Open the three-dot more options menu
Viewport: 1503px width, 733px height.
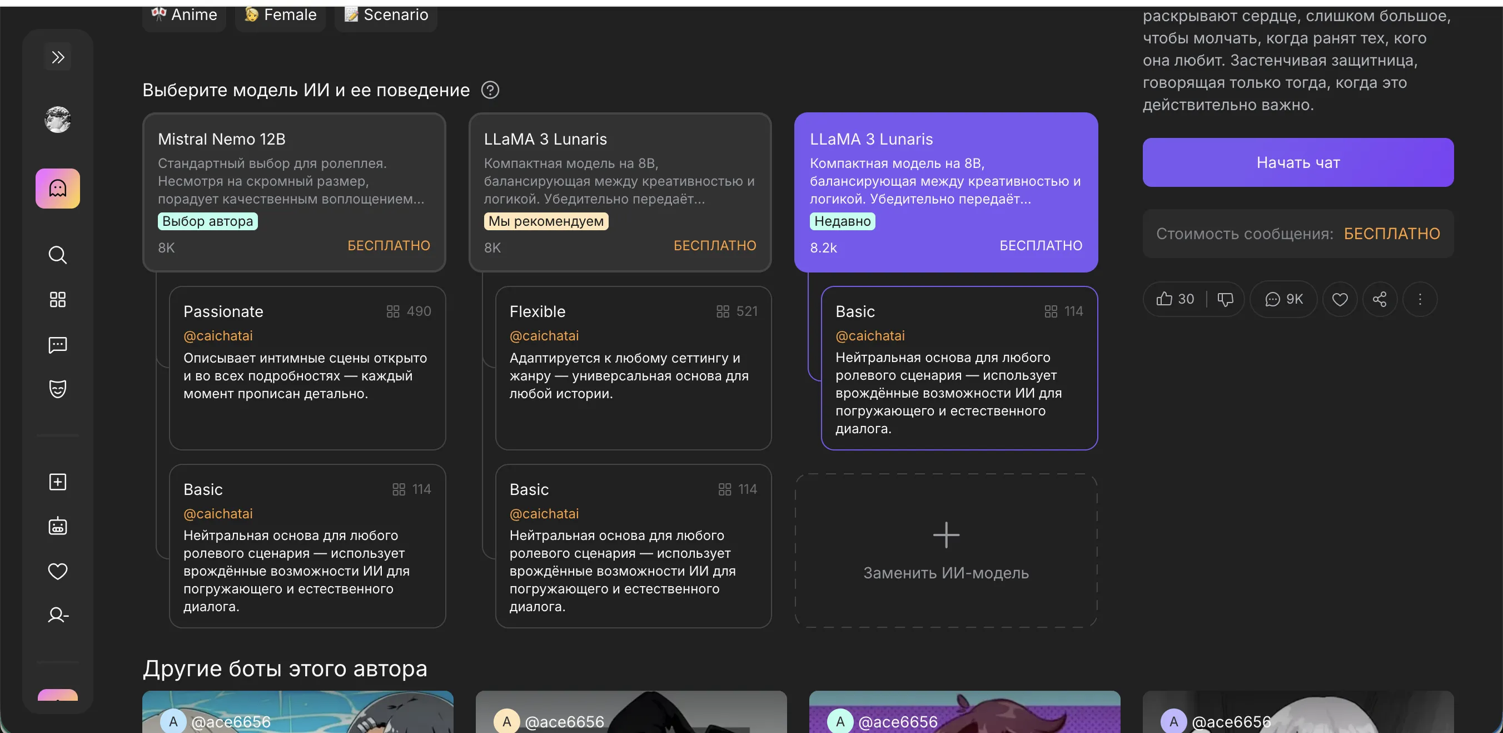point(1420,299)
